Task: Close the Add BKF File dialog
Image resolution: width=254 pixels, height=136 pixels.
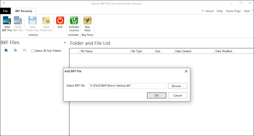Action: pyautogui.click(x=186, y=71)
